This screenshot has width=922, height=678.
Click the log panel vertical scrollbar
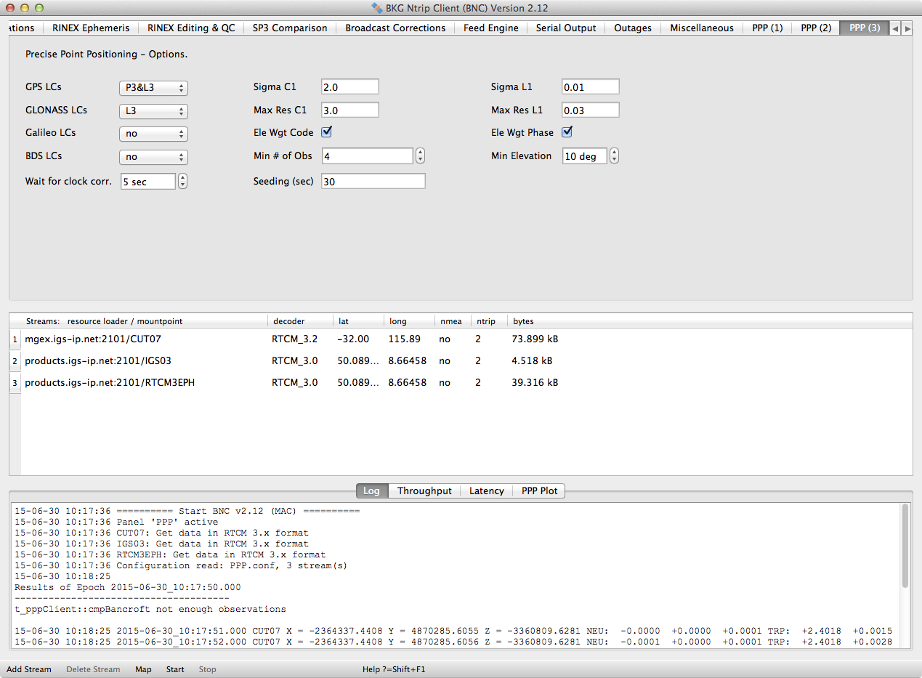pyautogui.click(x=905, y=545)
